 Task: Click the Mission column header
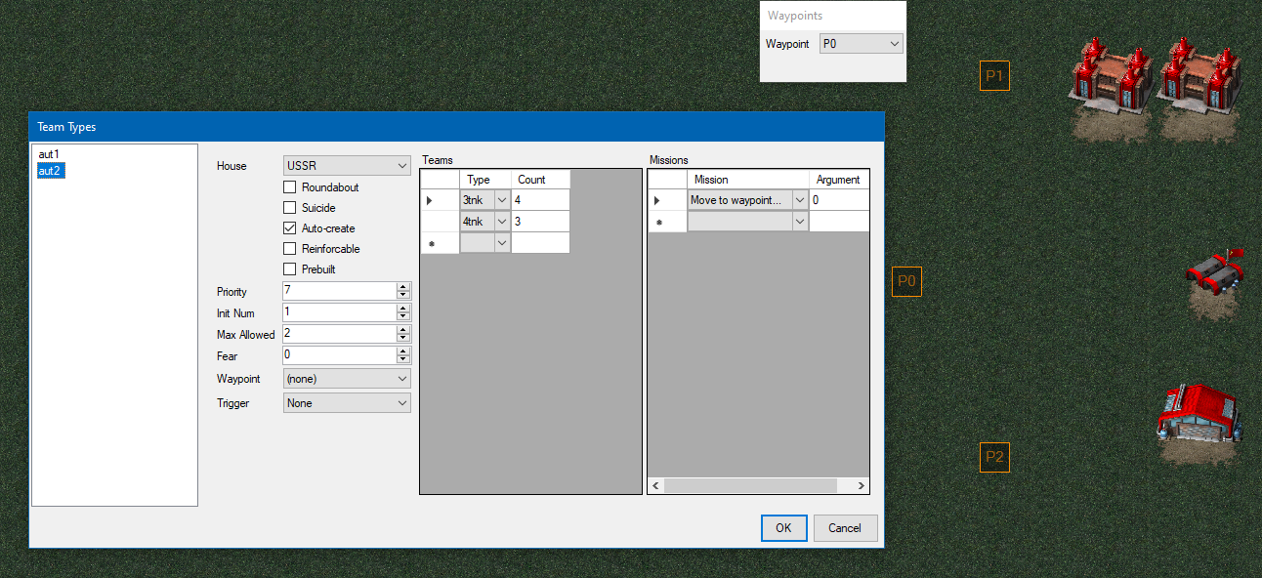[748, 180]
